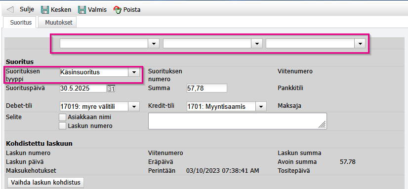Click the Perintään timestamp 03/10/2023 07:38:41 AM
Viewport: 408px width, 189px height.
tap(223, 171)
